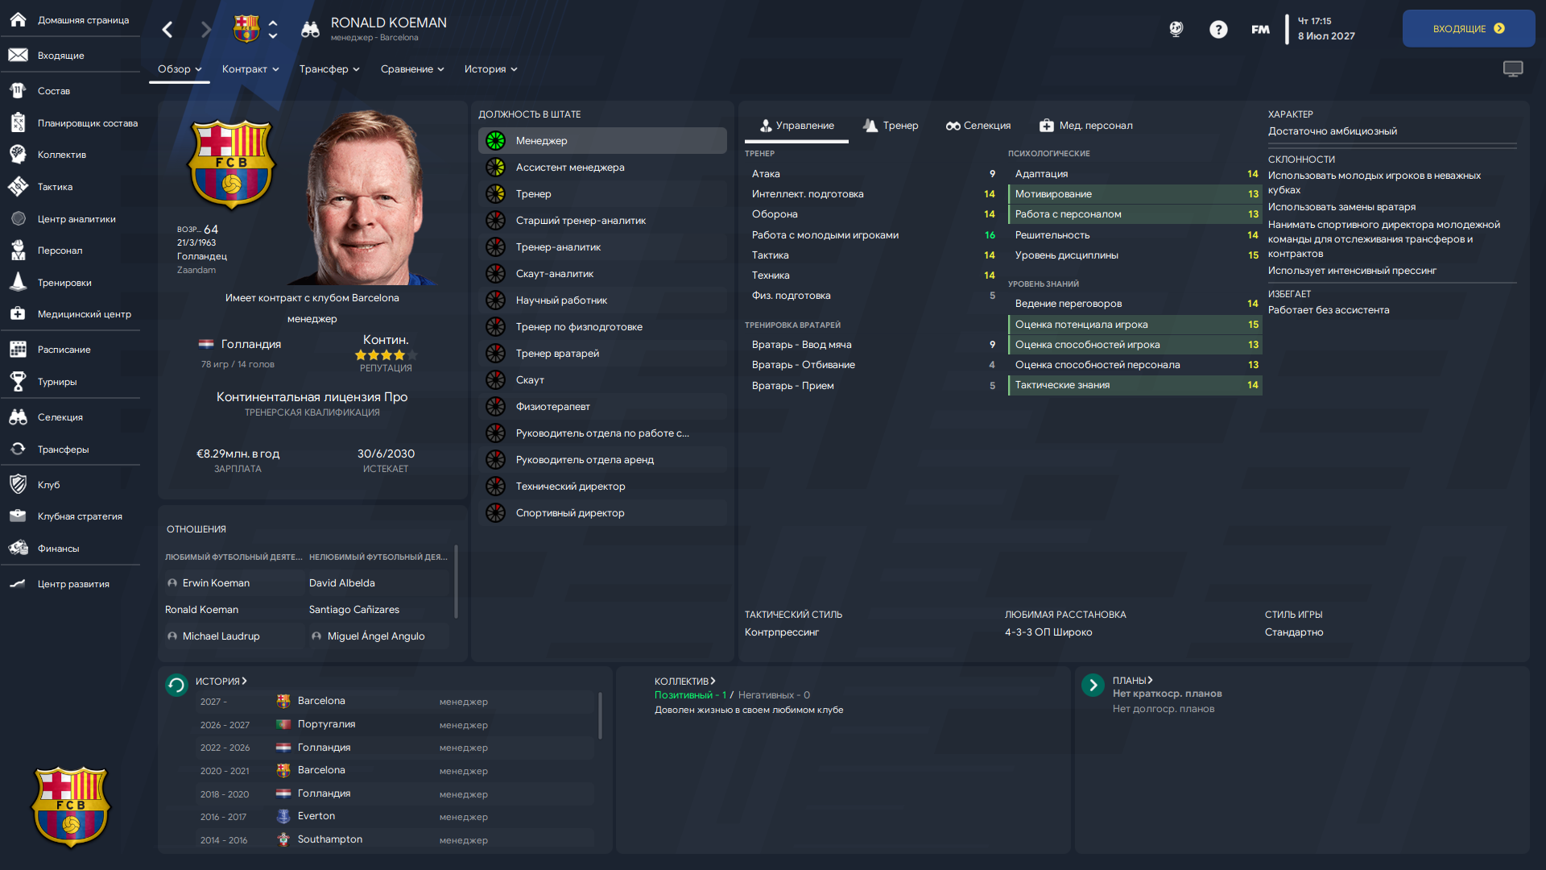Switch to the Тренер attributes tab
The image size is (1546, 870).
891,126
